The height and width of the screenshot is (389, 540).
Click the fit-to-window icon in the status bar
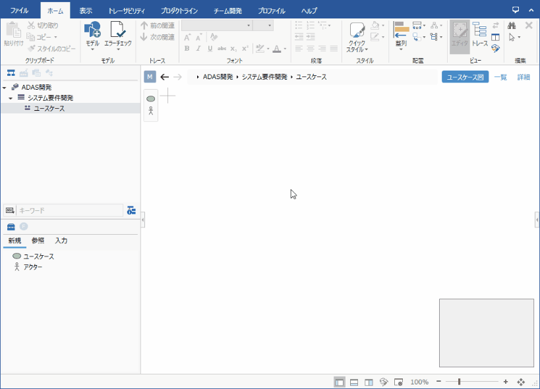pyautogui.click(x=521, y=382)
